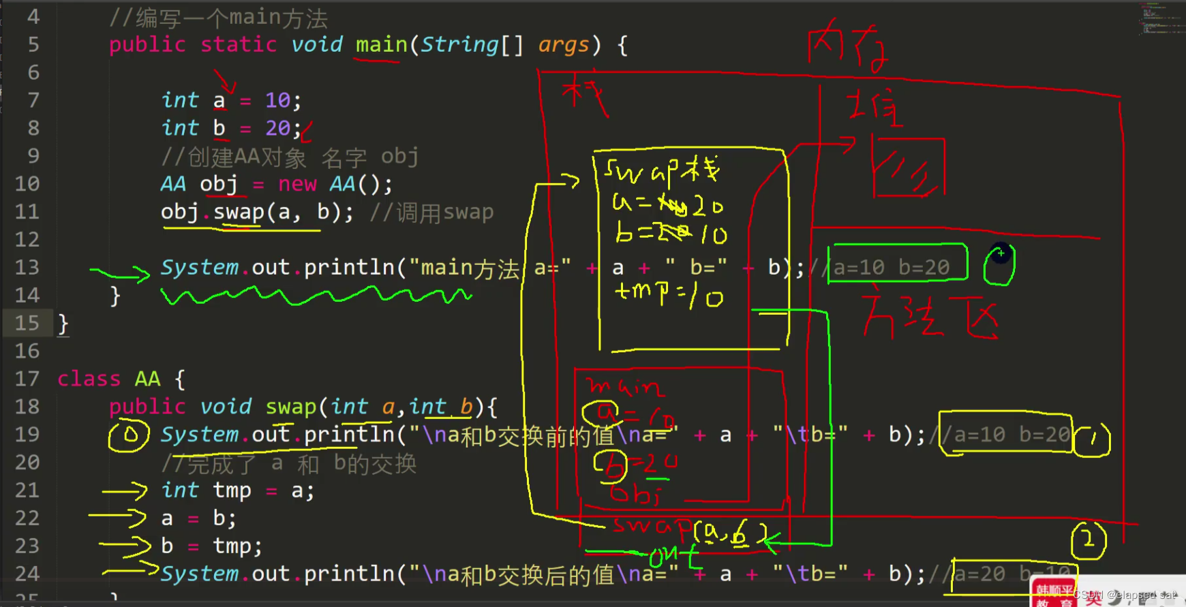1186x607 pixels.
Task: Click gutter line number 5
Action: 33,45
